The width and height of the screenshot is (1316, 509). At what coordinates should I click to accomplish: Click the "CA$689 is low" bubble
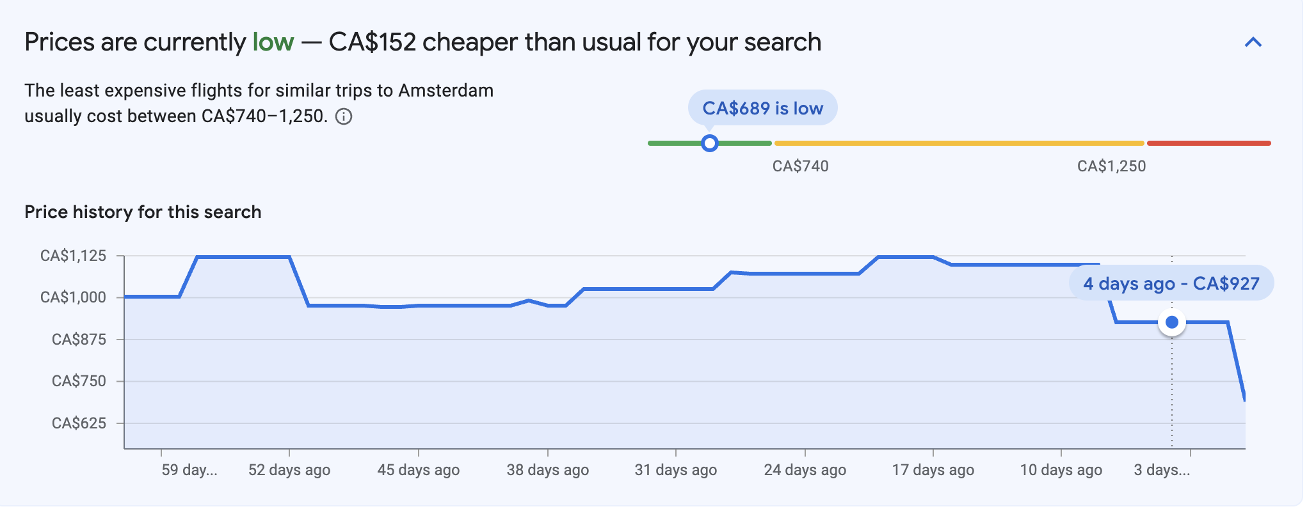point(762,108)
